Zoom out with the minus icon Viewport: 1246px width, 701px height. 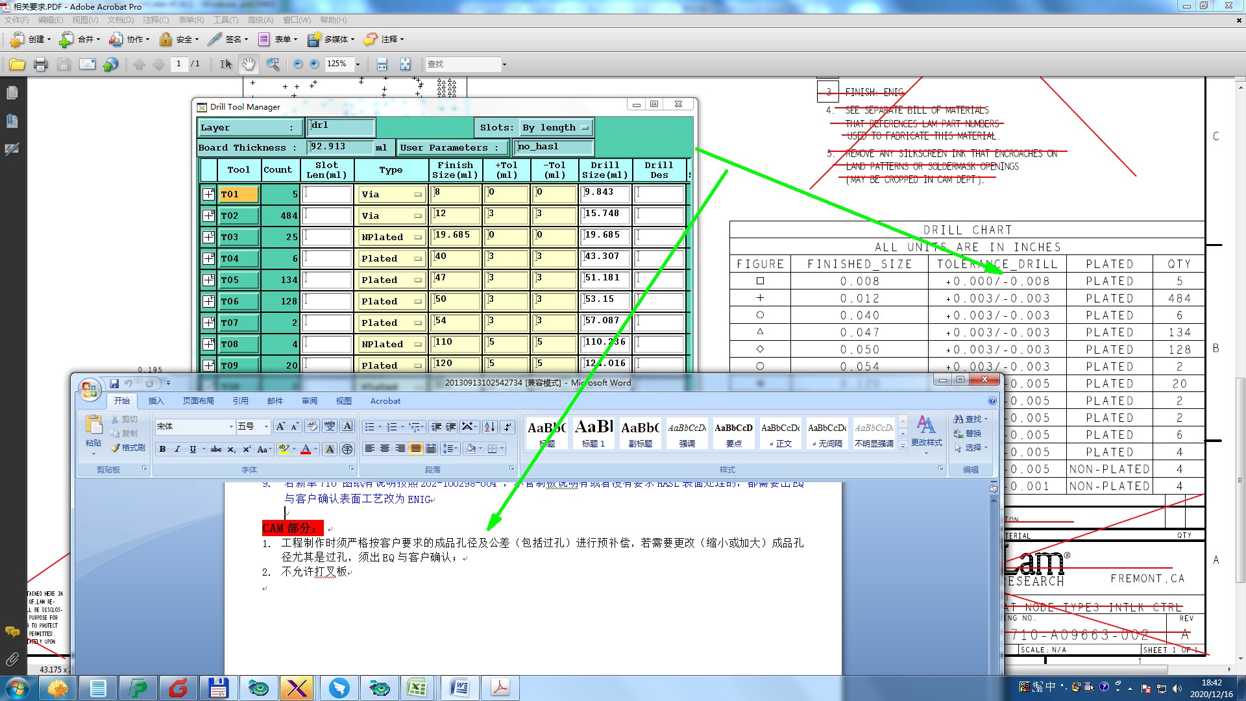pyautogui.click(x=298, y=64)
